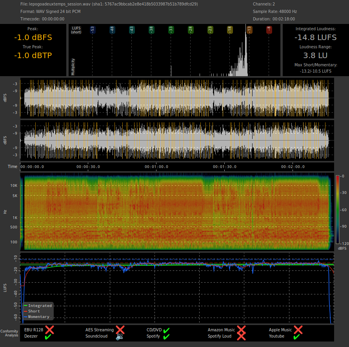
Task: Click the 00:01:30.0 time marker
Action: [224, 166]
